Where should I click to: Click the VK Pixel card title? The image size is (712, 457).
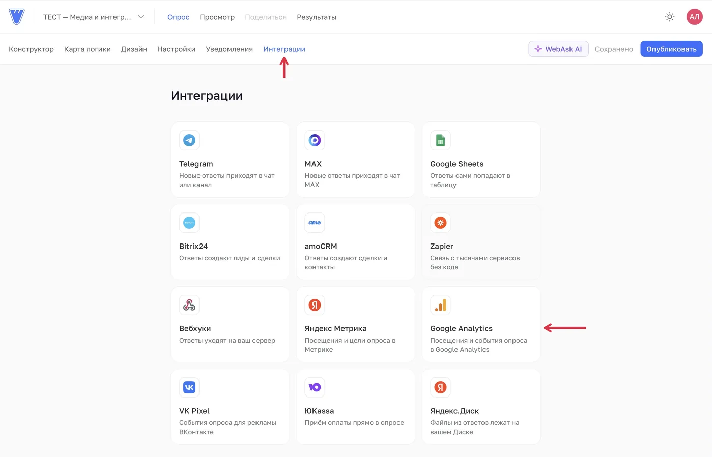point(194,411)
